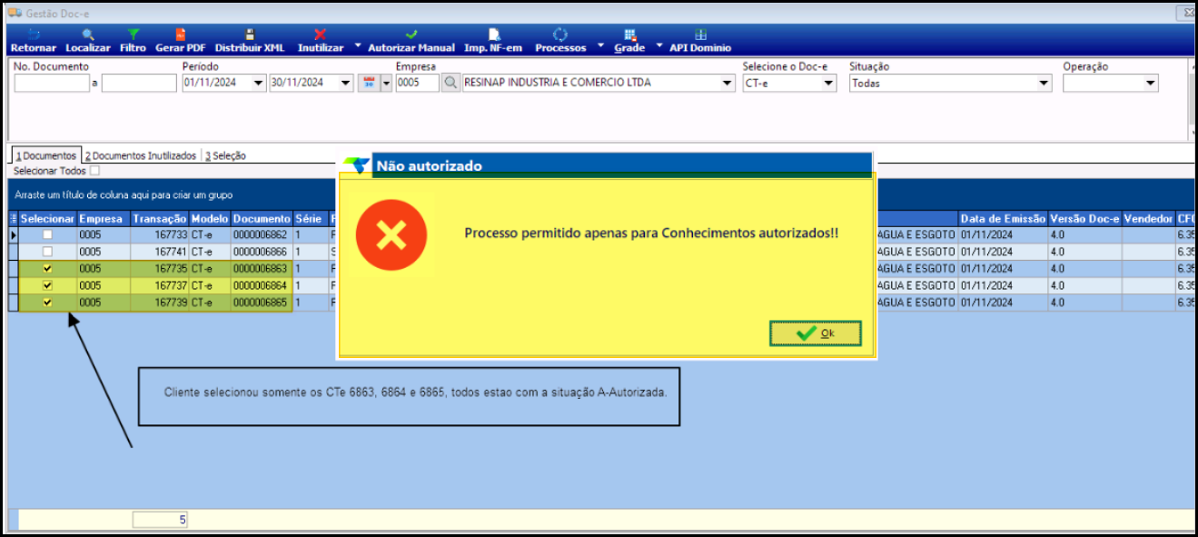The image size is (1198, 537).
Task: Switch to Documentos Inutilizados tab
Action: (141, 155)
